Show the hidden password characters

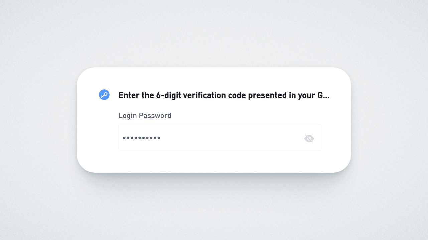309,138
